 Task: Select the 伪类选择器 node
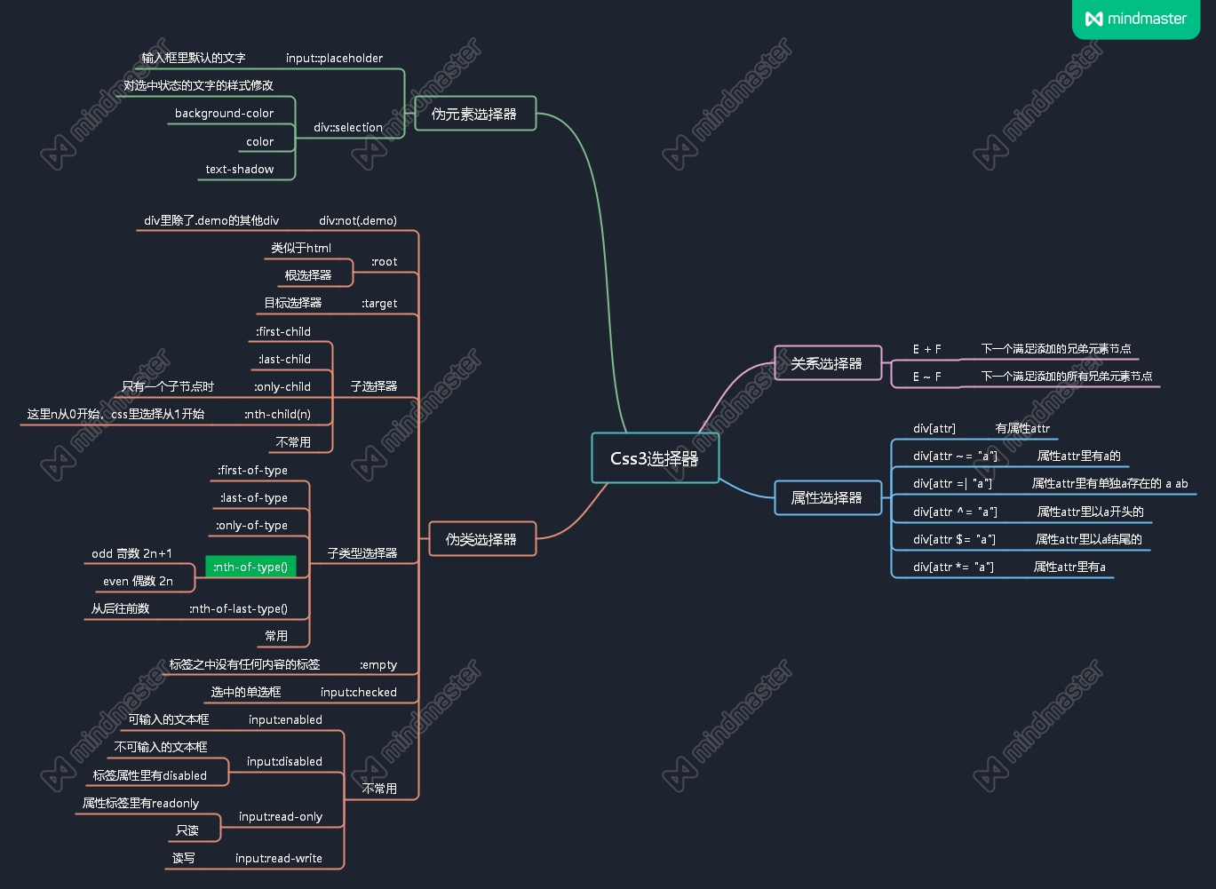coord(481,539)
